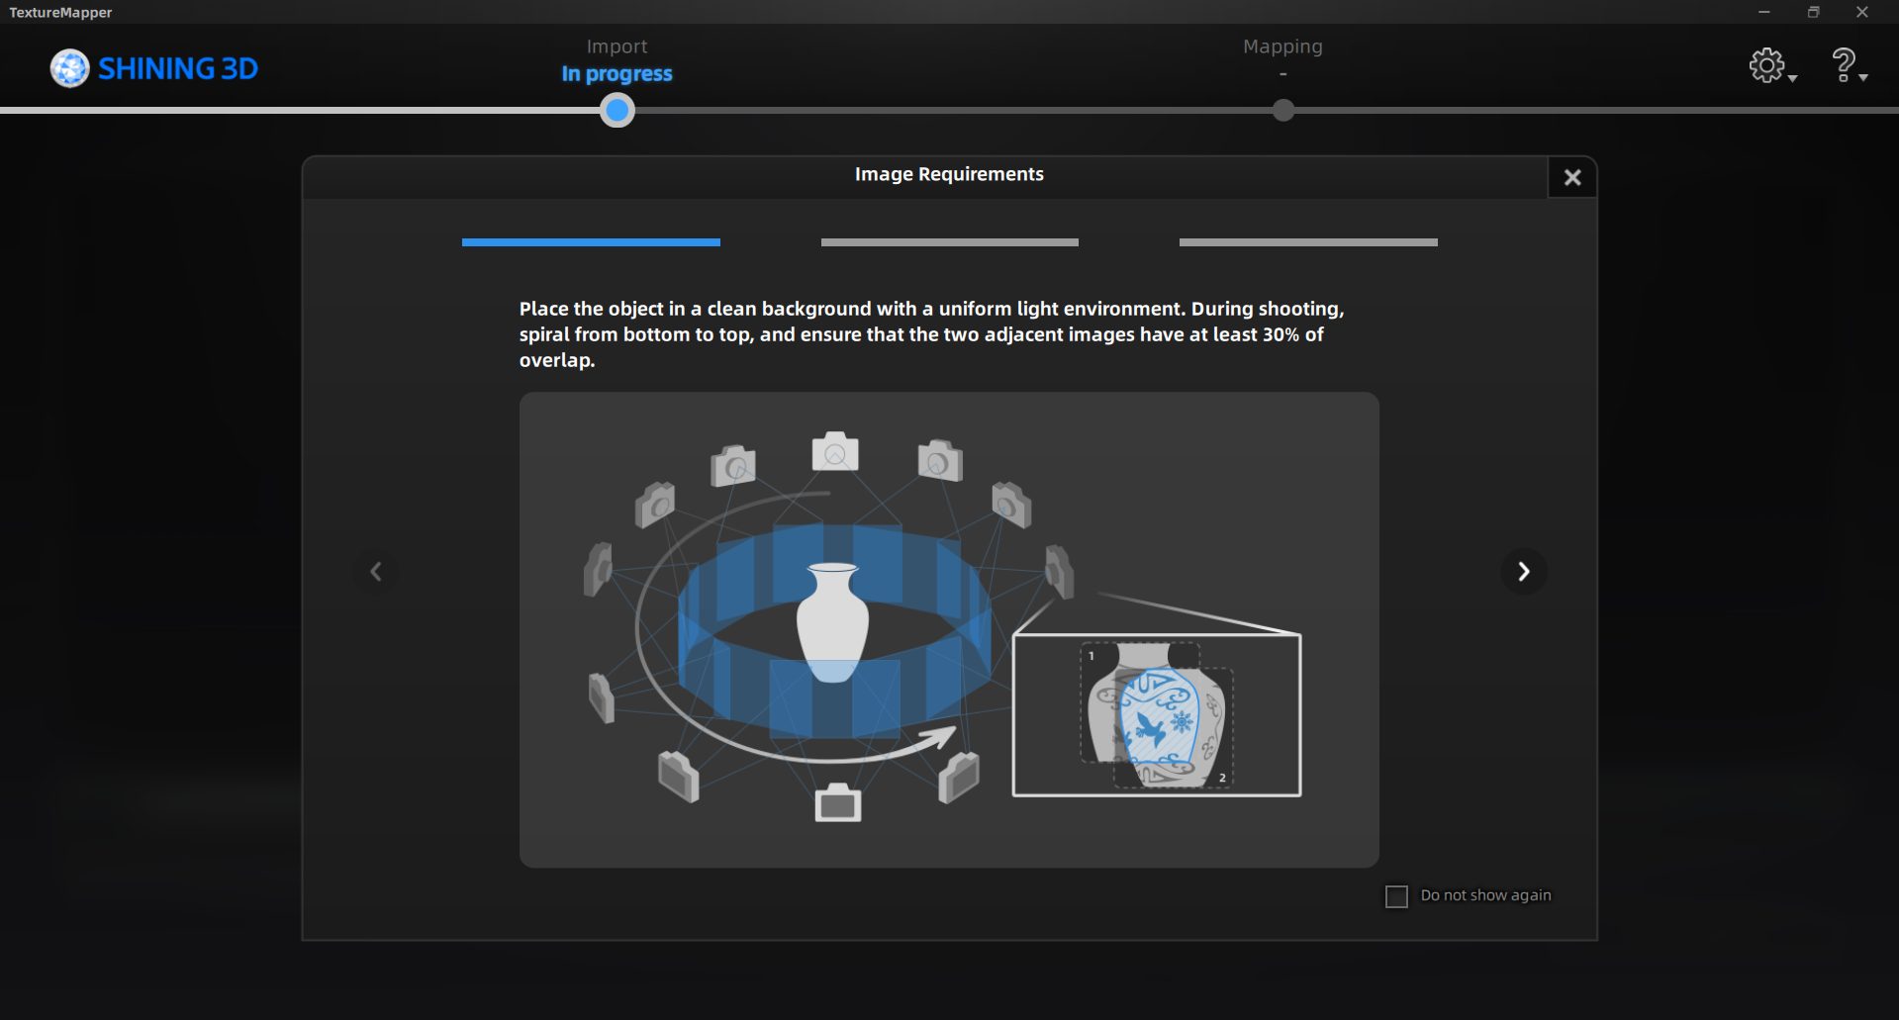Close the Image Requirements dialog

pyautogui.click(x=1571, y=178)
